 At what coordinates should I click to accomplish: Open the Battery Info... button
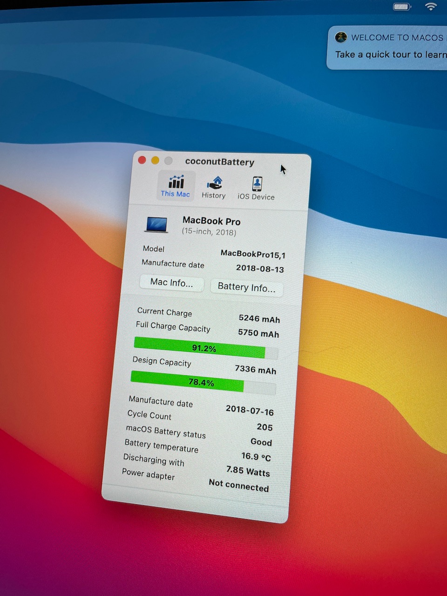point(246,287)
